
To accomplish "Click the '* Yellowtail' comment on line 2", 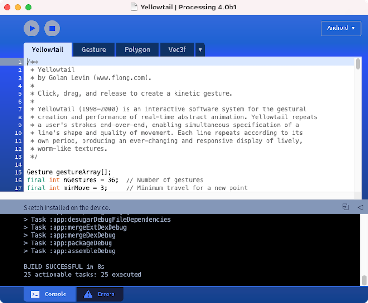I will click(x=53, y=70).
